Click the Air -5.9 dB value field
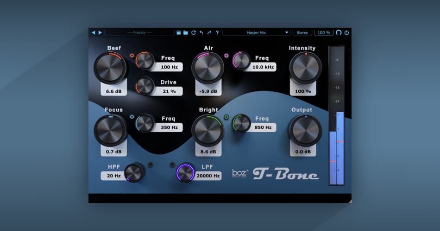The width and height of the screenshot is (440, 231). (x=208, y=91)
